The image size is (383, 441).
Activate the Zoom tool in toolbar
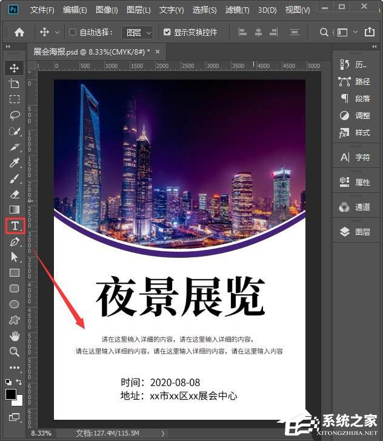(15, 352)
